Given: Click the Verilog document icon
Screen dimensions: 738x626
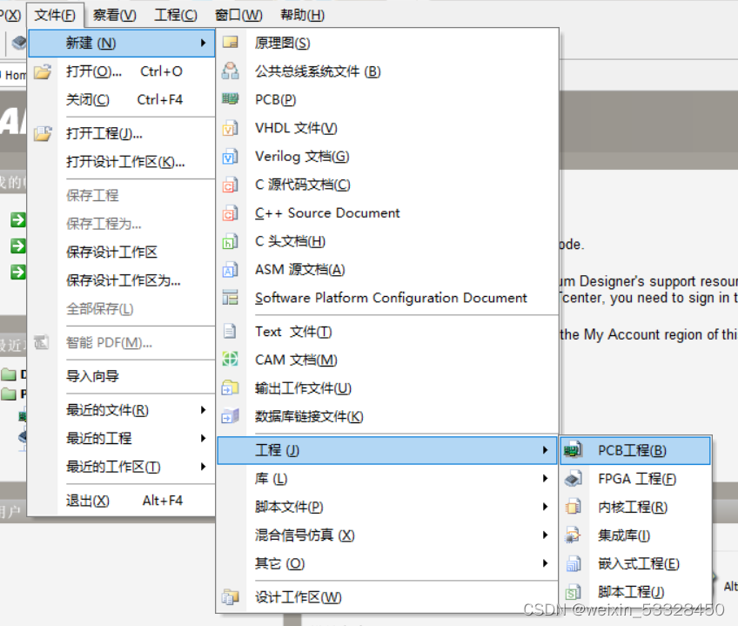Looking at the screenshot, I should pyautogui.click(x=230, y=157).
